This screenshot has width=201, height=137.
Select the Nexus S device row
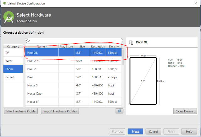[73, 85]
